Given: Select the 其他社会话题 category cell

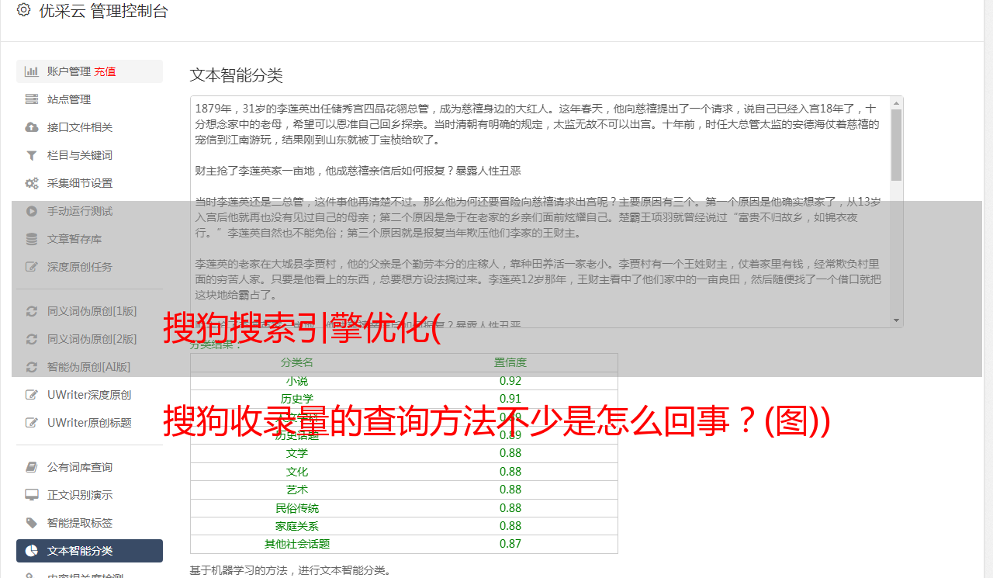Looking at the screenshot, I should point(297,544).
